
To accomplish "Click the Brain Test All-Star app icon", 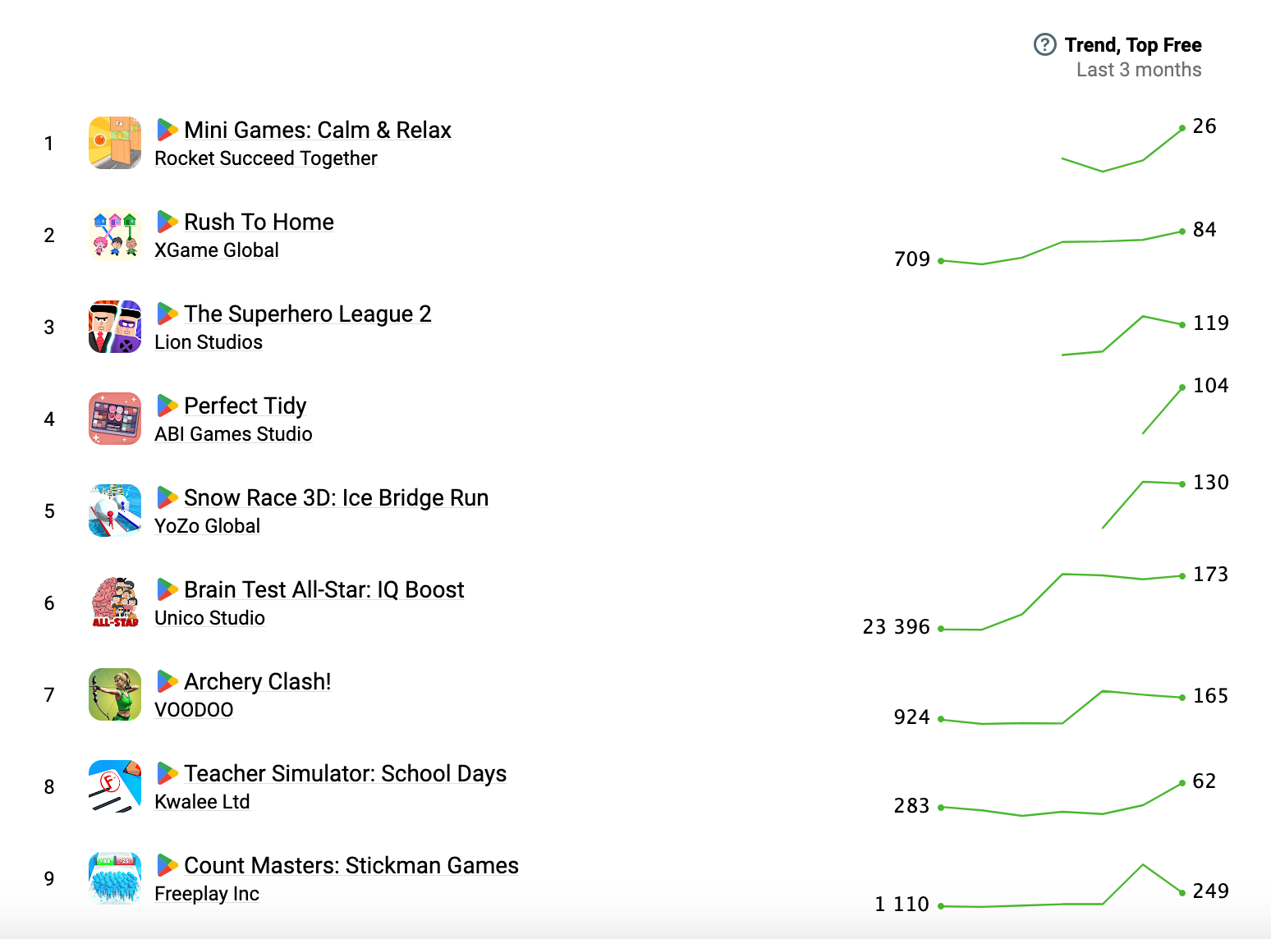I will tap(115, 602).
